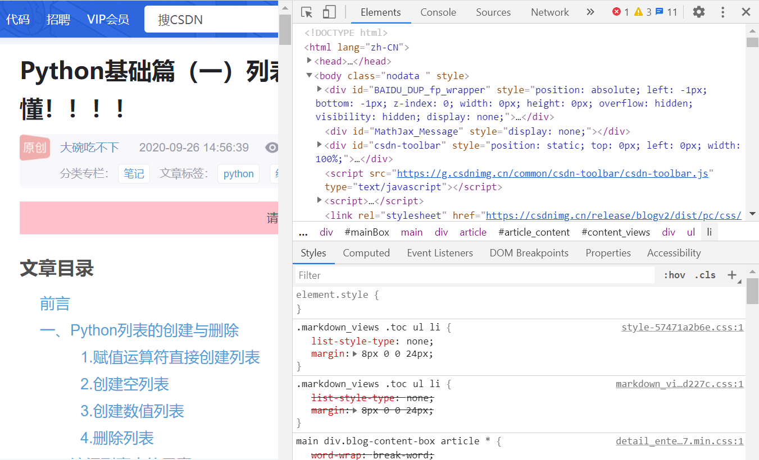Image resolution: width=759 pixels, height=460 pixels.
Task: Click the 笔记 category tag
Action: coord(134,173)
